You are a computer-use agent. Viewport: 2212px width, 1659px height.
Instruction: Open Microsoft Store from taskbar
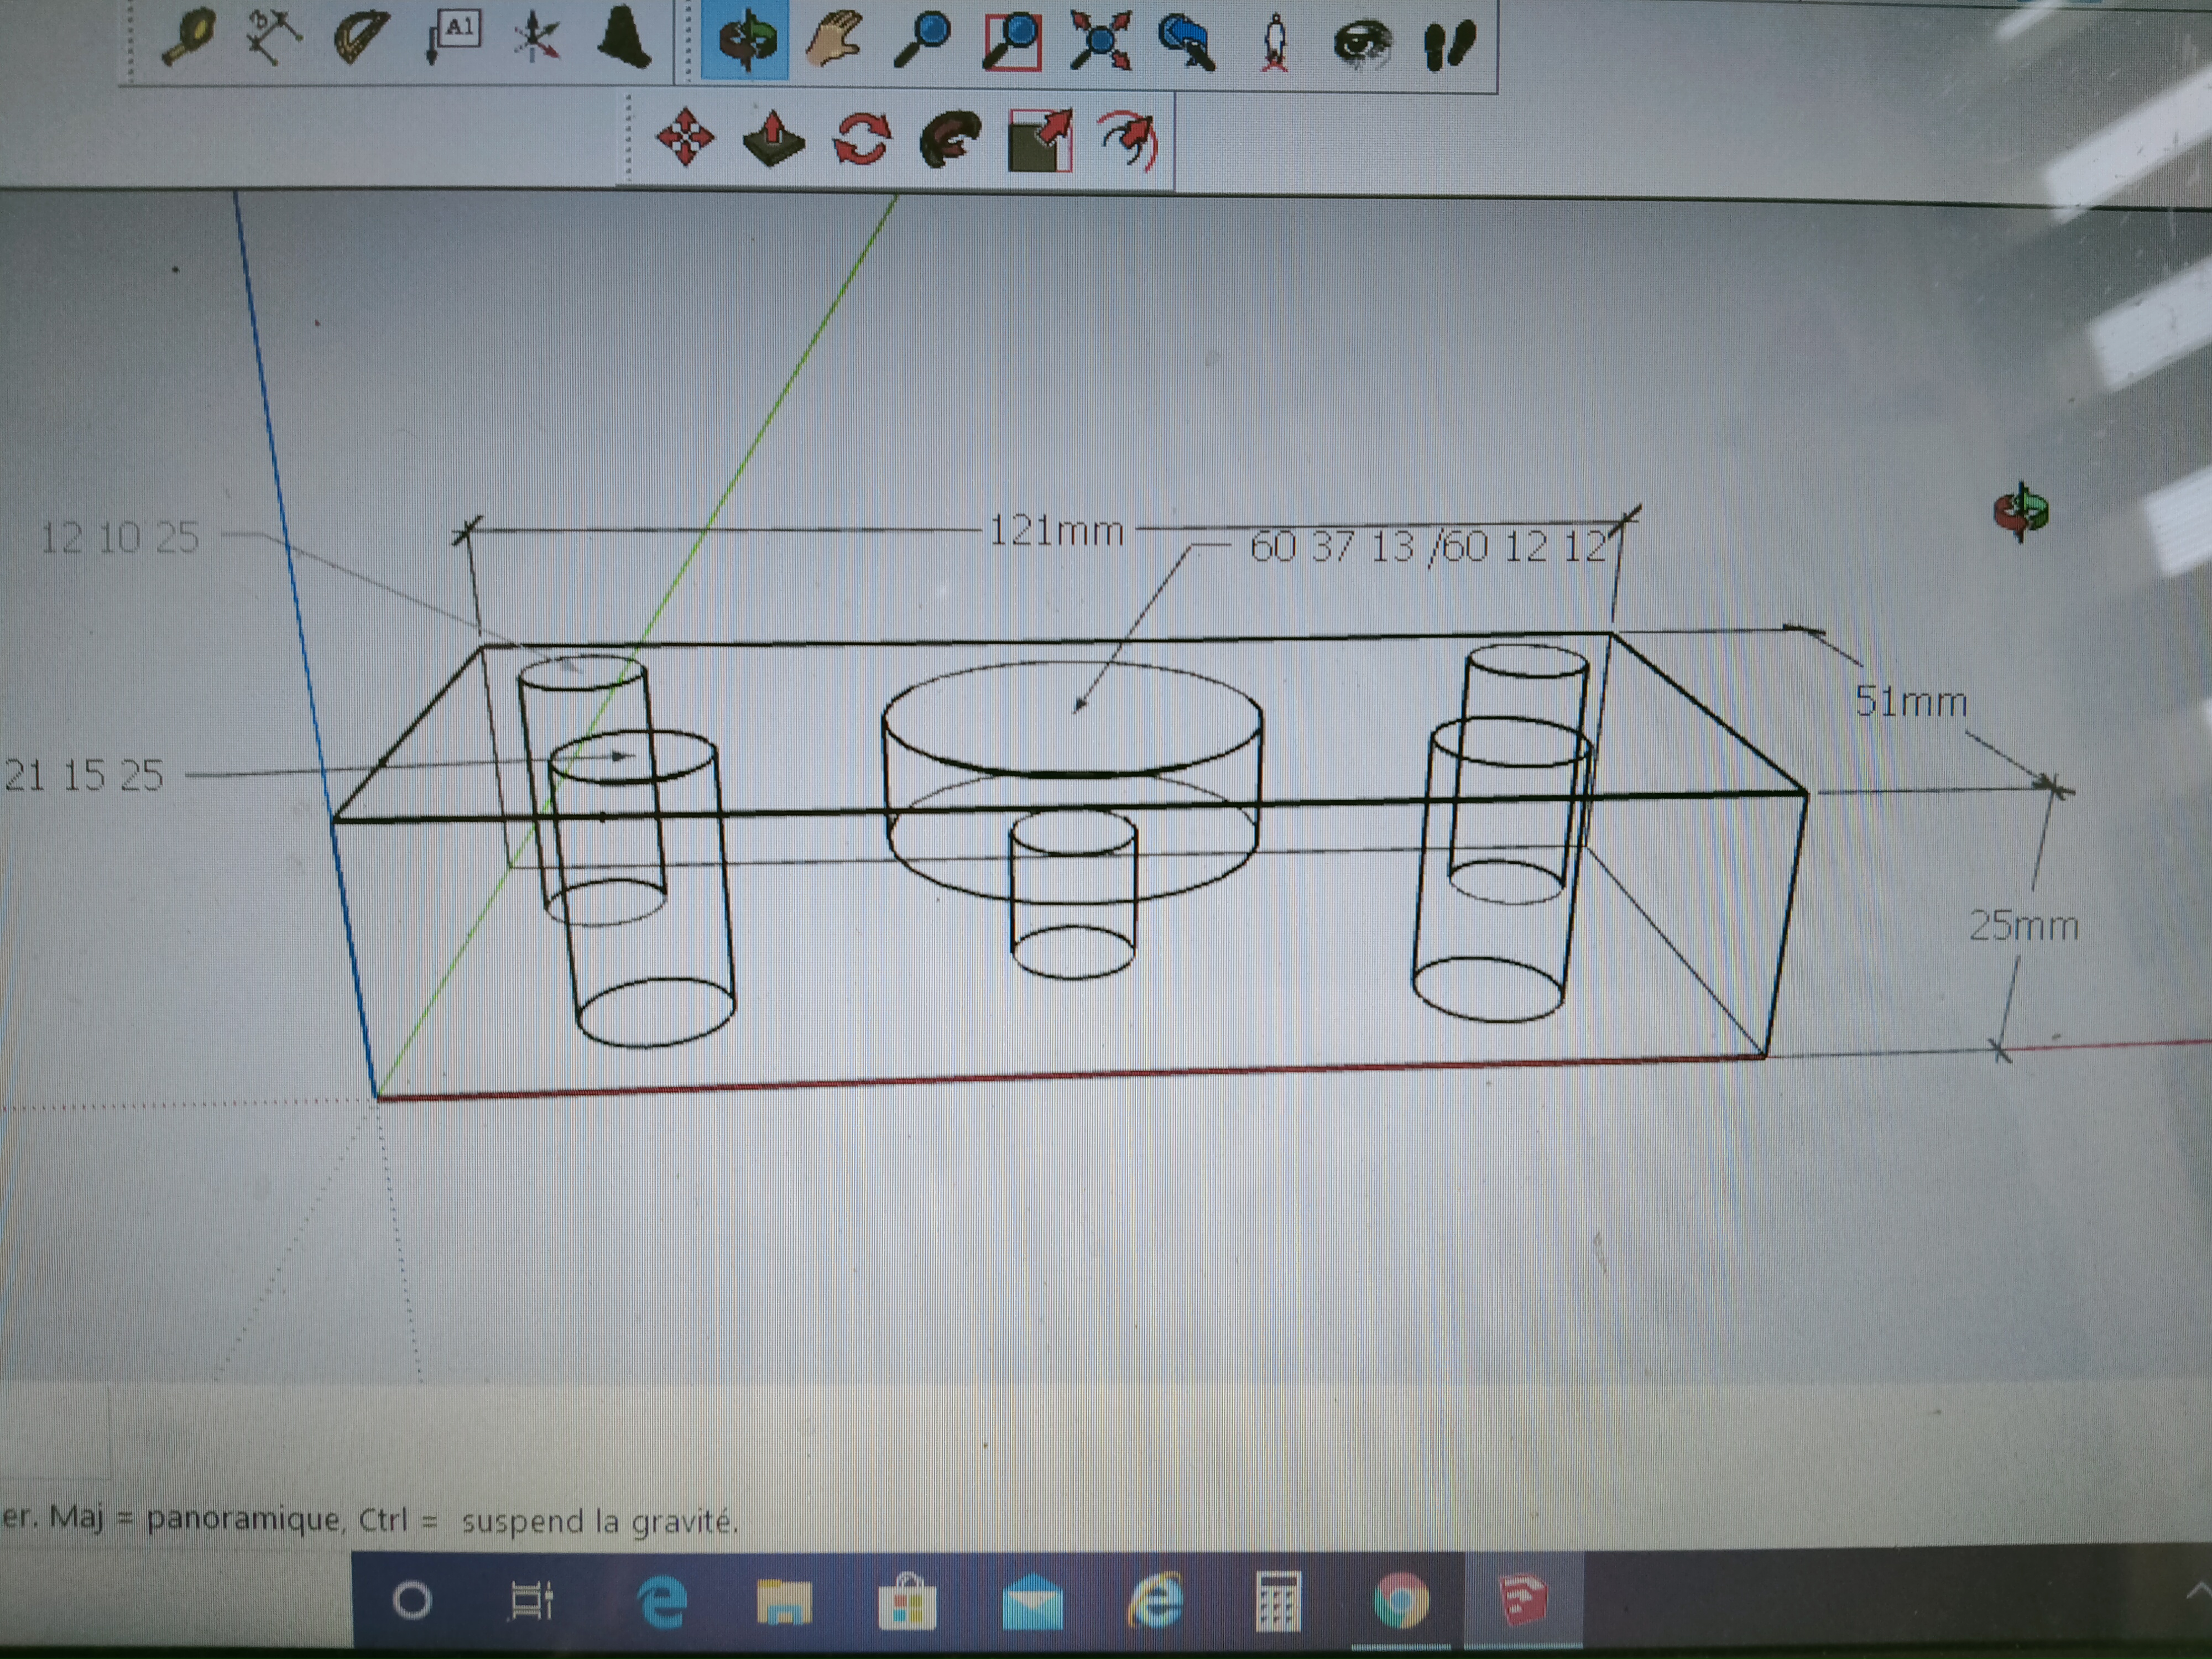907,1601
